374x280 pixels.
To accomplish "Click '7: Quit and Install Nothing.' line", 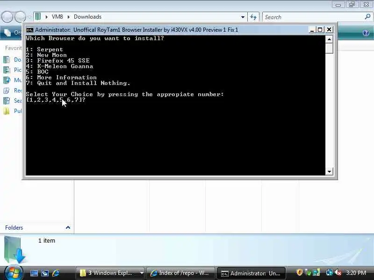I will [78, 83].
